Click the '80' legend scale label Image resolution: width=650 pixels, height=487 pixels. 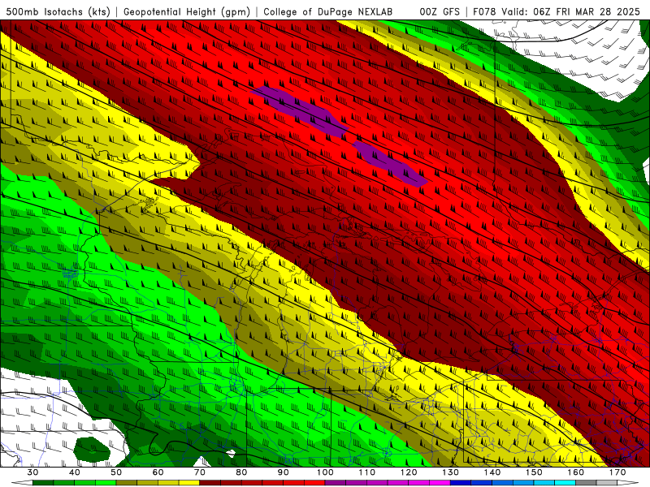pos(241,472)
